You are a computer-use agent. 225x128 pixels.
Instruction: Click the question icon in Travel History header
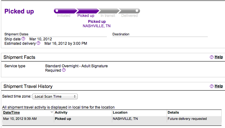coord(212,86)
